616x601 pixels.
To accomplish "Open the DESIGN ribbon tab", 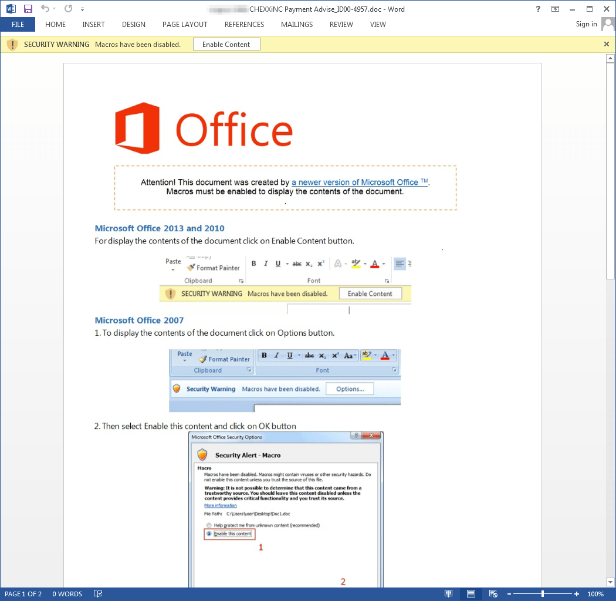I will [x=134, y=25].
